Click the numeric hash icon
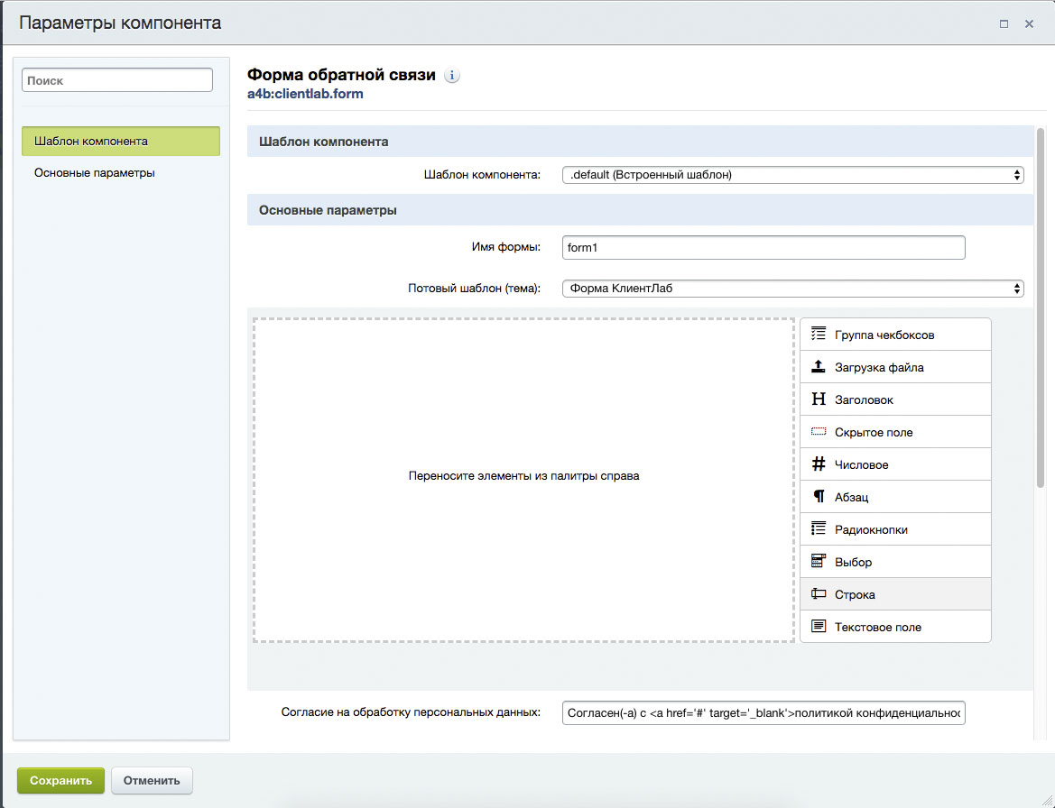 click(819, 464)
